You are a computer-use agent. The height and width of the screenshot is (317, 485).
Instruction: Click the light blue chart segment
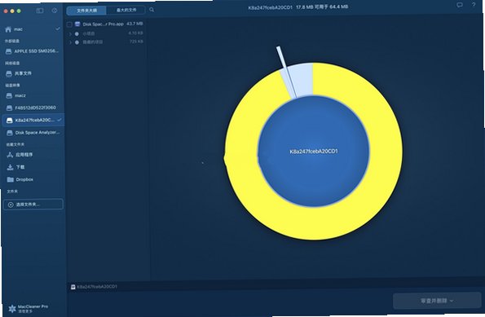301,79
